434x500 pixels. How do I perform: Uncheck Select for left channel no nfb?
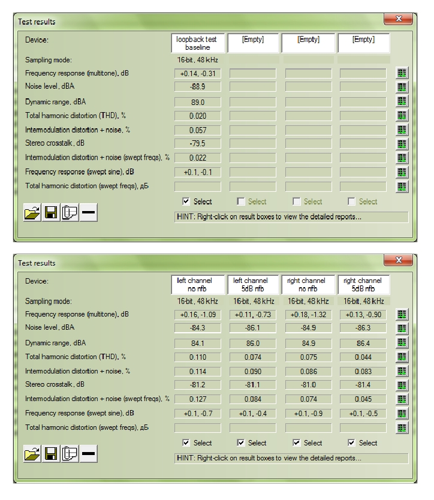pyautogui.click(x=186, y=443)
